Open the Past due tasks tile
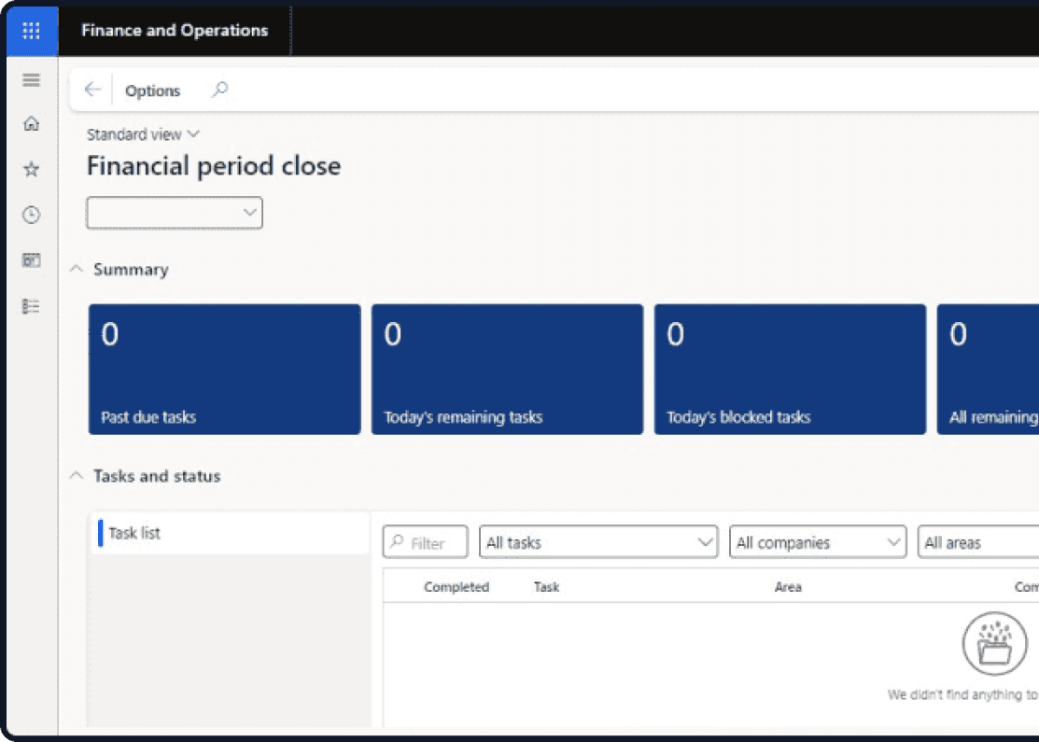 pyautogui.click(x=225, y=370)
